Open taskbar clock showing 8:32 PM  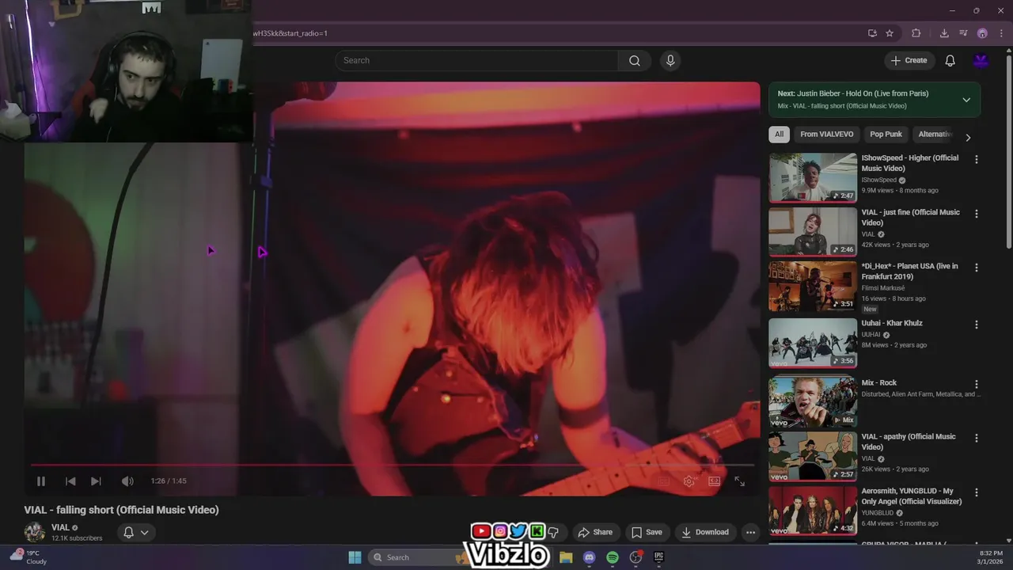pyautogui.click(x=991, y=557)
